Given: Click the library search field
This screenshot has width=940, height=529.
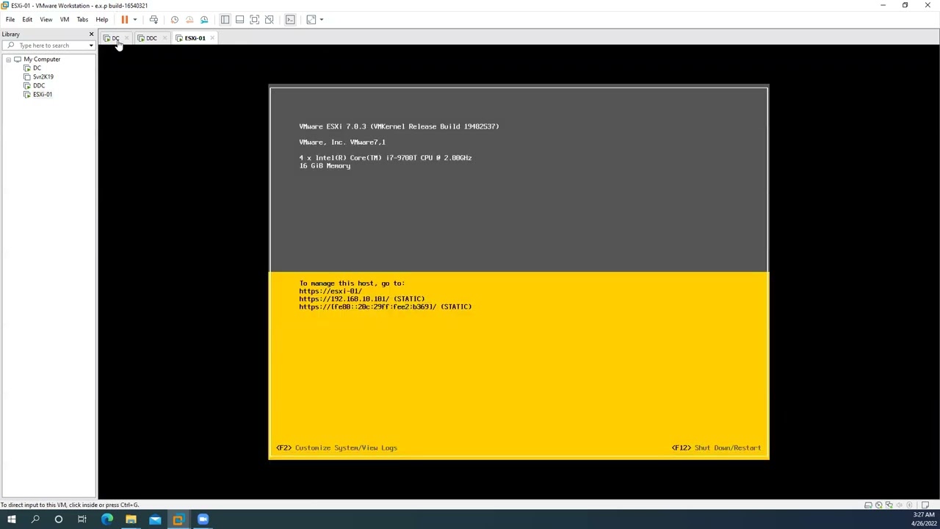Looking at the screenshot, I should [x=48, y=46].
